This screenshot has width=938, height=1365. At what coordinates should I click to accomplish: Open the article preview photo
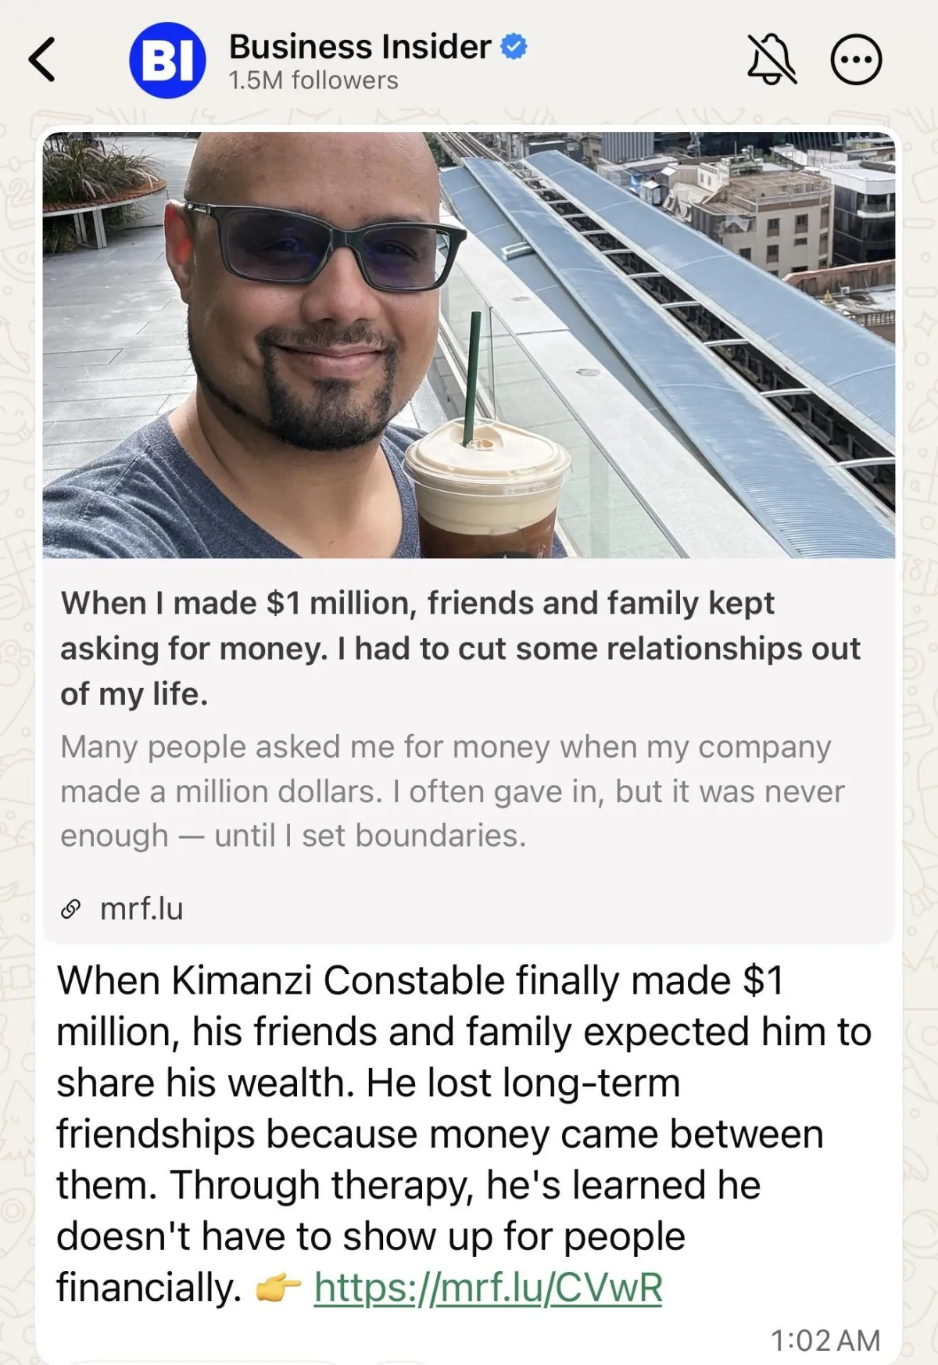[469, 344]
